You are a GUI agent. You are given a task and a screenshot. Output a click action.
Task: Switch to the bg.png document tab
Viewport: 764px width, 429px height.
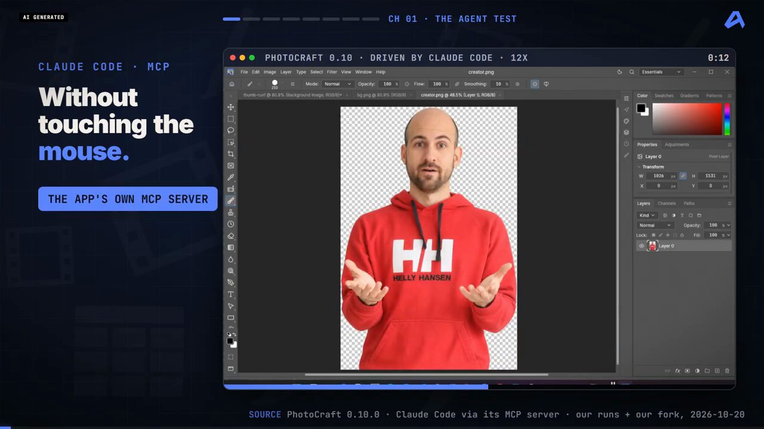coord(381,95)
